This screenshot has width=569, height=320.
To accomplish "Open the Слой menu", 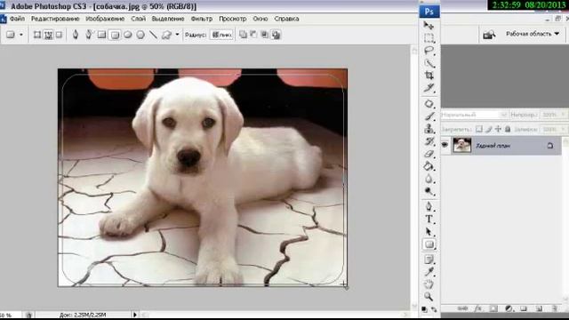I will (x=139, y=19).
